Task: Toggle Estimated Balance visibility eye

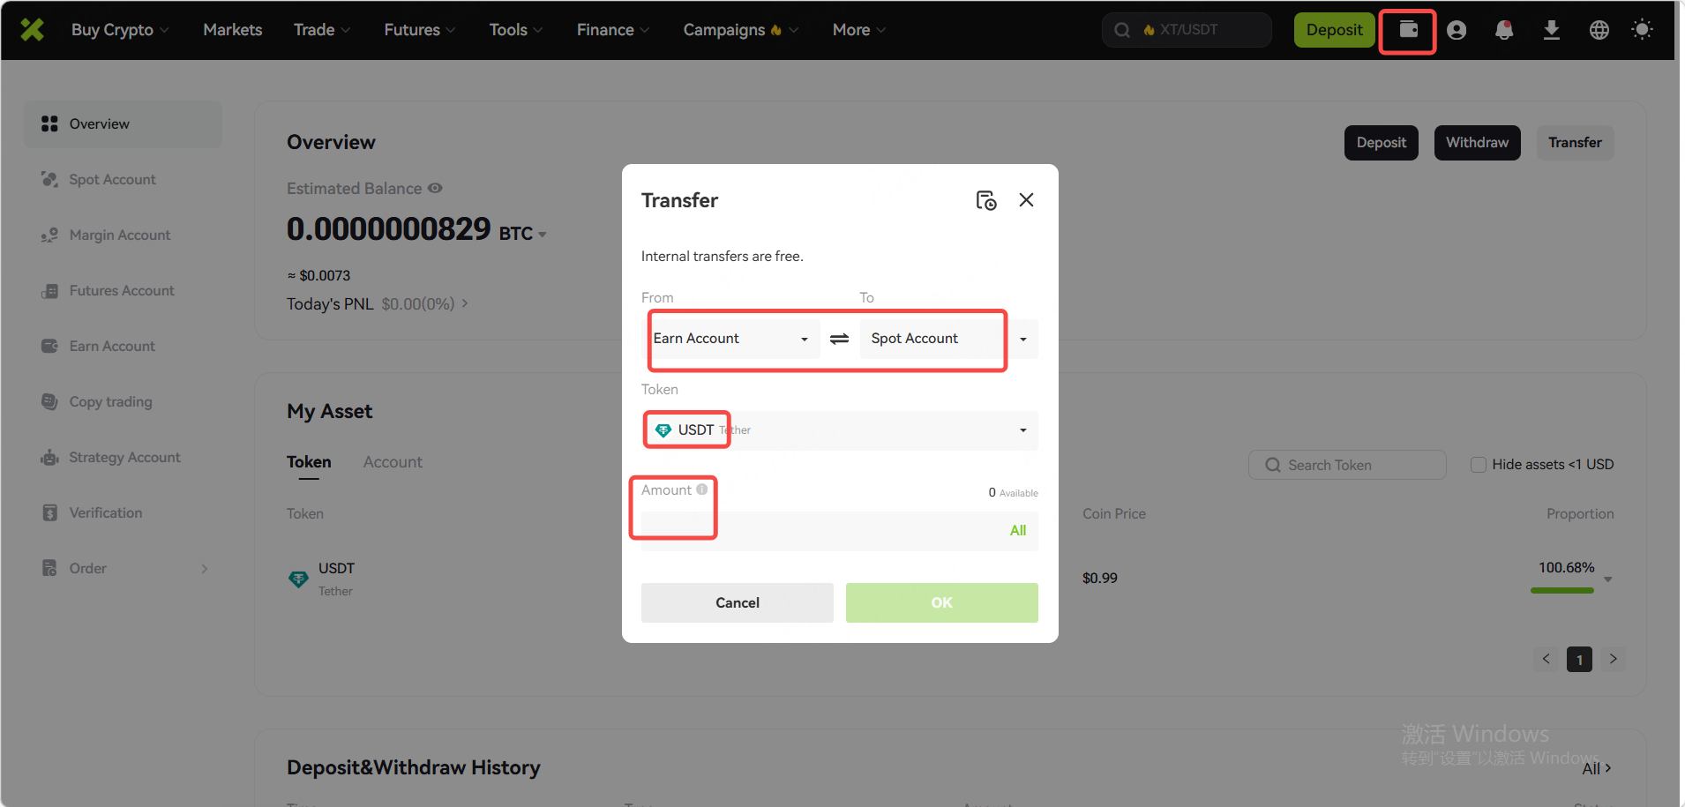Action: point(435,189)
